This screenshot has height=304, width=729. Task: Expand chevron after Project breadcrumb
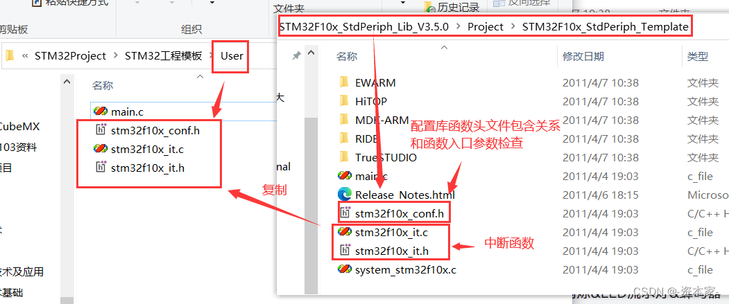click(x=513, y=27)
